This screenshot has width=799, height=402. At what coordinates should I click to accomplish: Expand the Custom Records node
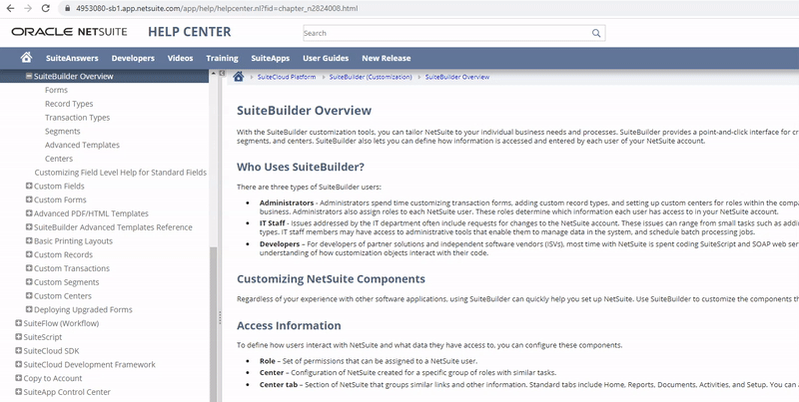coord(29,254)
